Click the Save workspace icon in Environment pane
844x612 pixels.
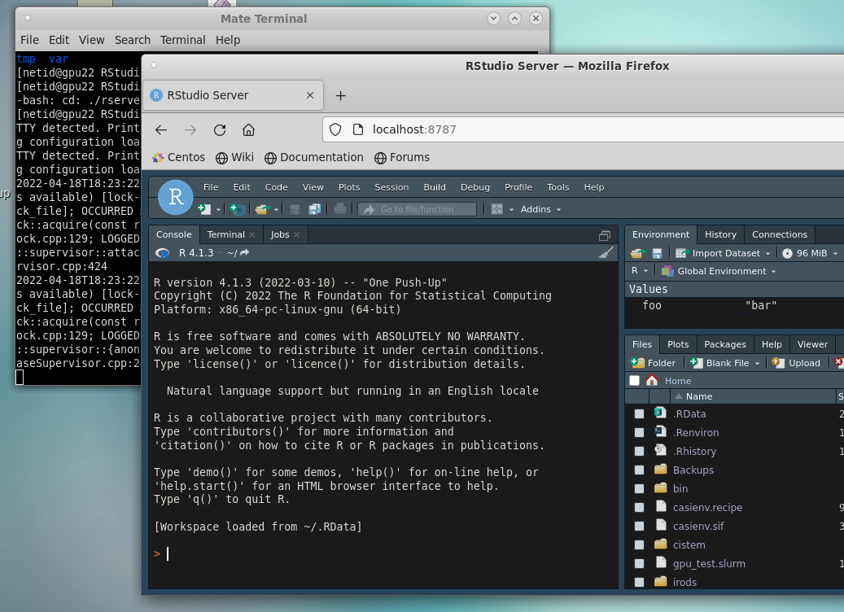point(657,253)
